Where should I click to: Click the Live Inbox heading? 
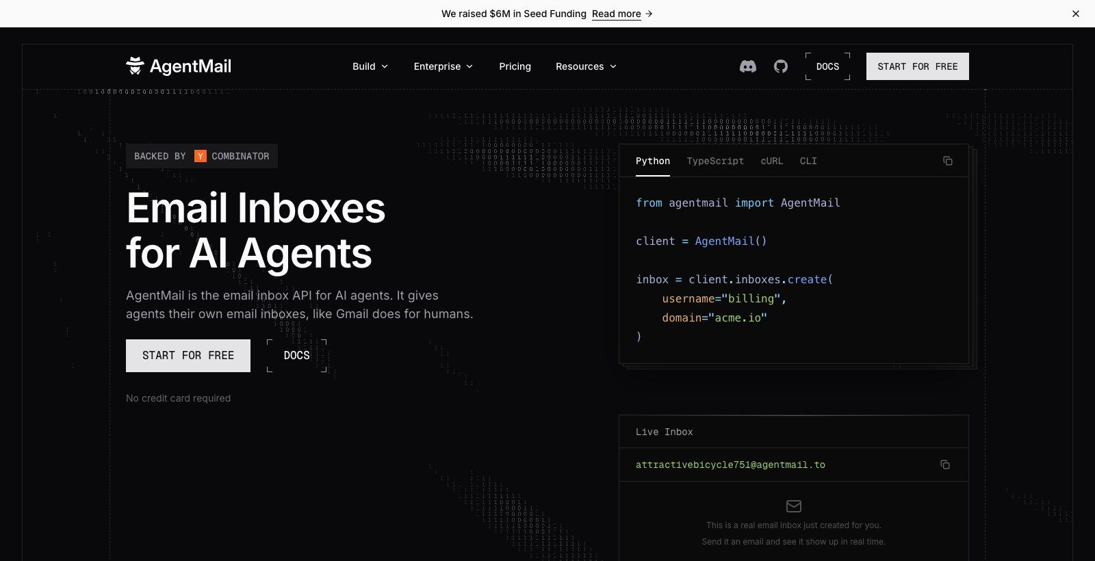point(664,432)
